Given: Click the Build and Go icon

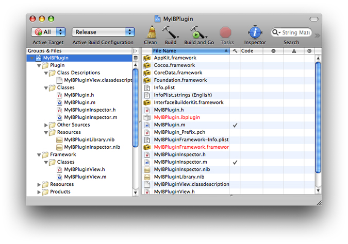Looking at the screenshot, I should click(x=198, y=32).
